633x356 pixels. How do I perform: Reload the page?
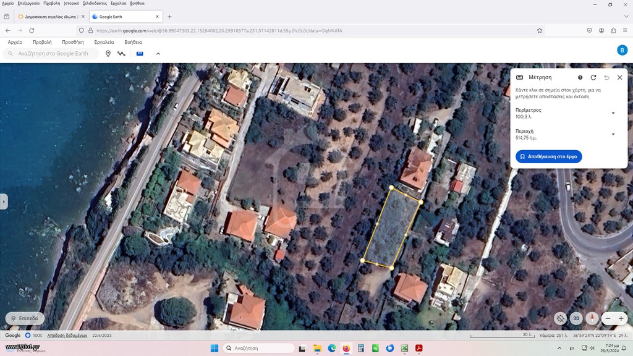pos(32,30)
